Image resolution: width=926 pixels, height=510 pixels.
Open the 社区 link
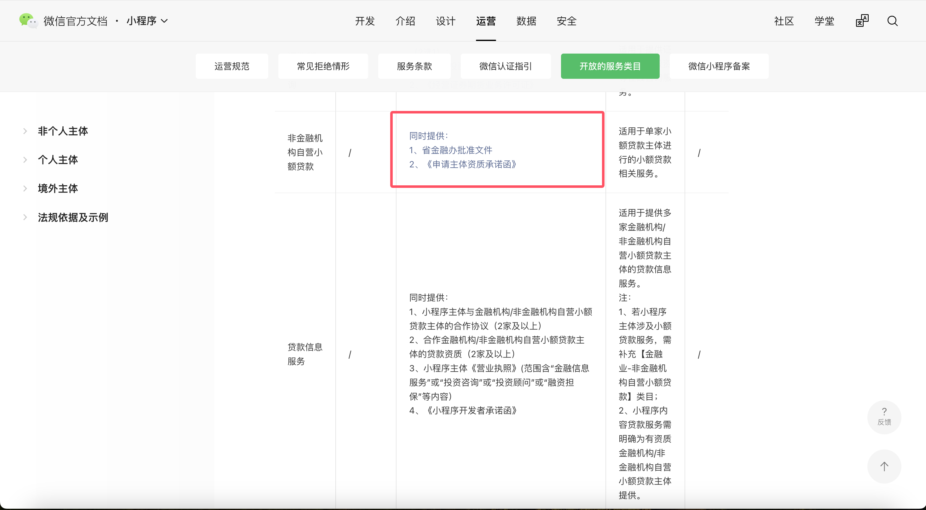[x=784, y=21]
